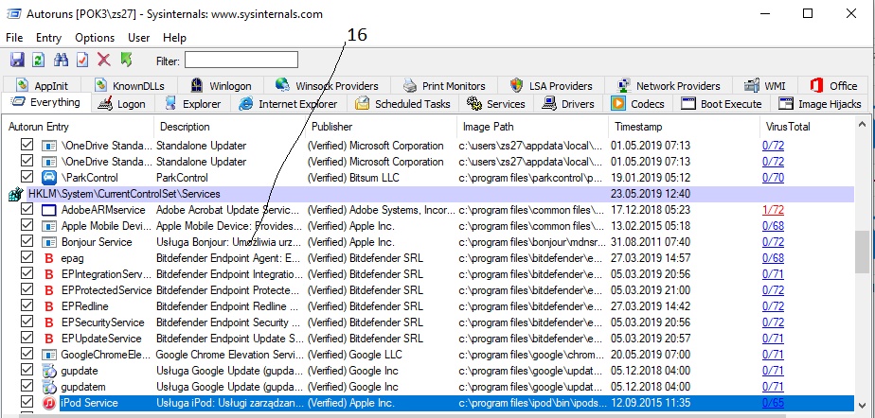Viewport: 875px width, 418px height.
Task: Click the EPSecurityService Bitdefender icon
Action: point(49,322)
